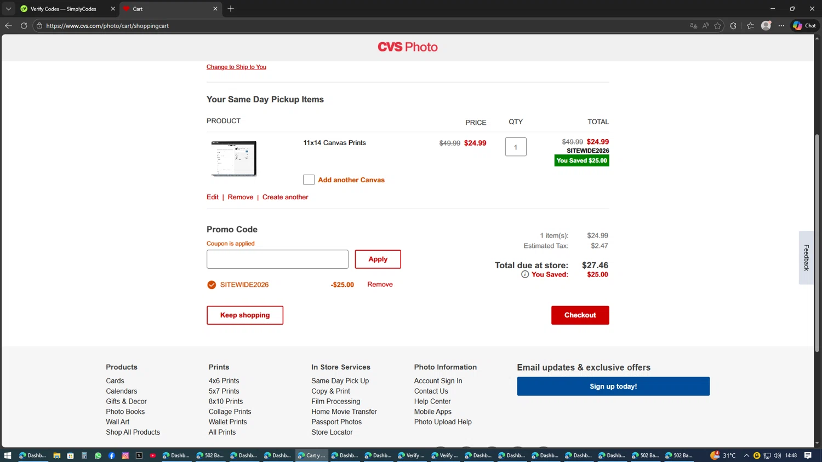Go to Wall Art products

coord(118,422)
